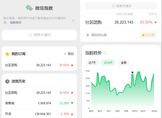The image size is (162, 118).
Task: Click the plus icon before 添加对比词
Action: point(88,35)
